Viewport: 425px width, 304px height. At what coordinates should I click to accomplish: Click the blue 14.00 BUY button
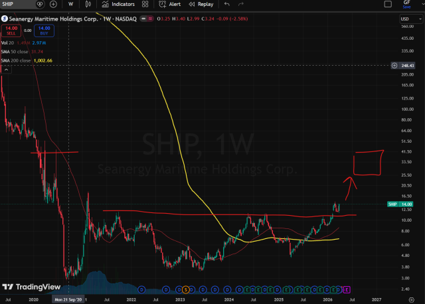click(x=44, y=31)
